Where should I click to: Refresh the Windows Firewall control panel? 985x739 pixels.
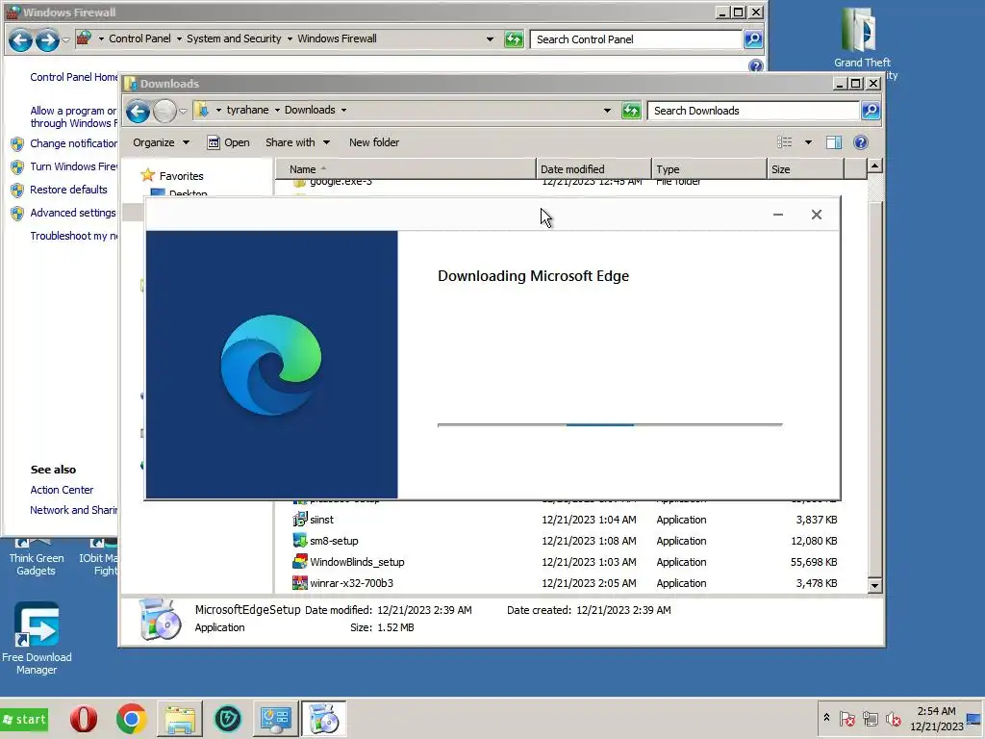click(x=514, y=39)
